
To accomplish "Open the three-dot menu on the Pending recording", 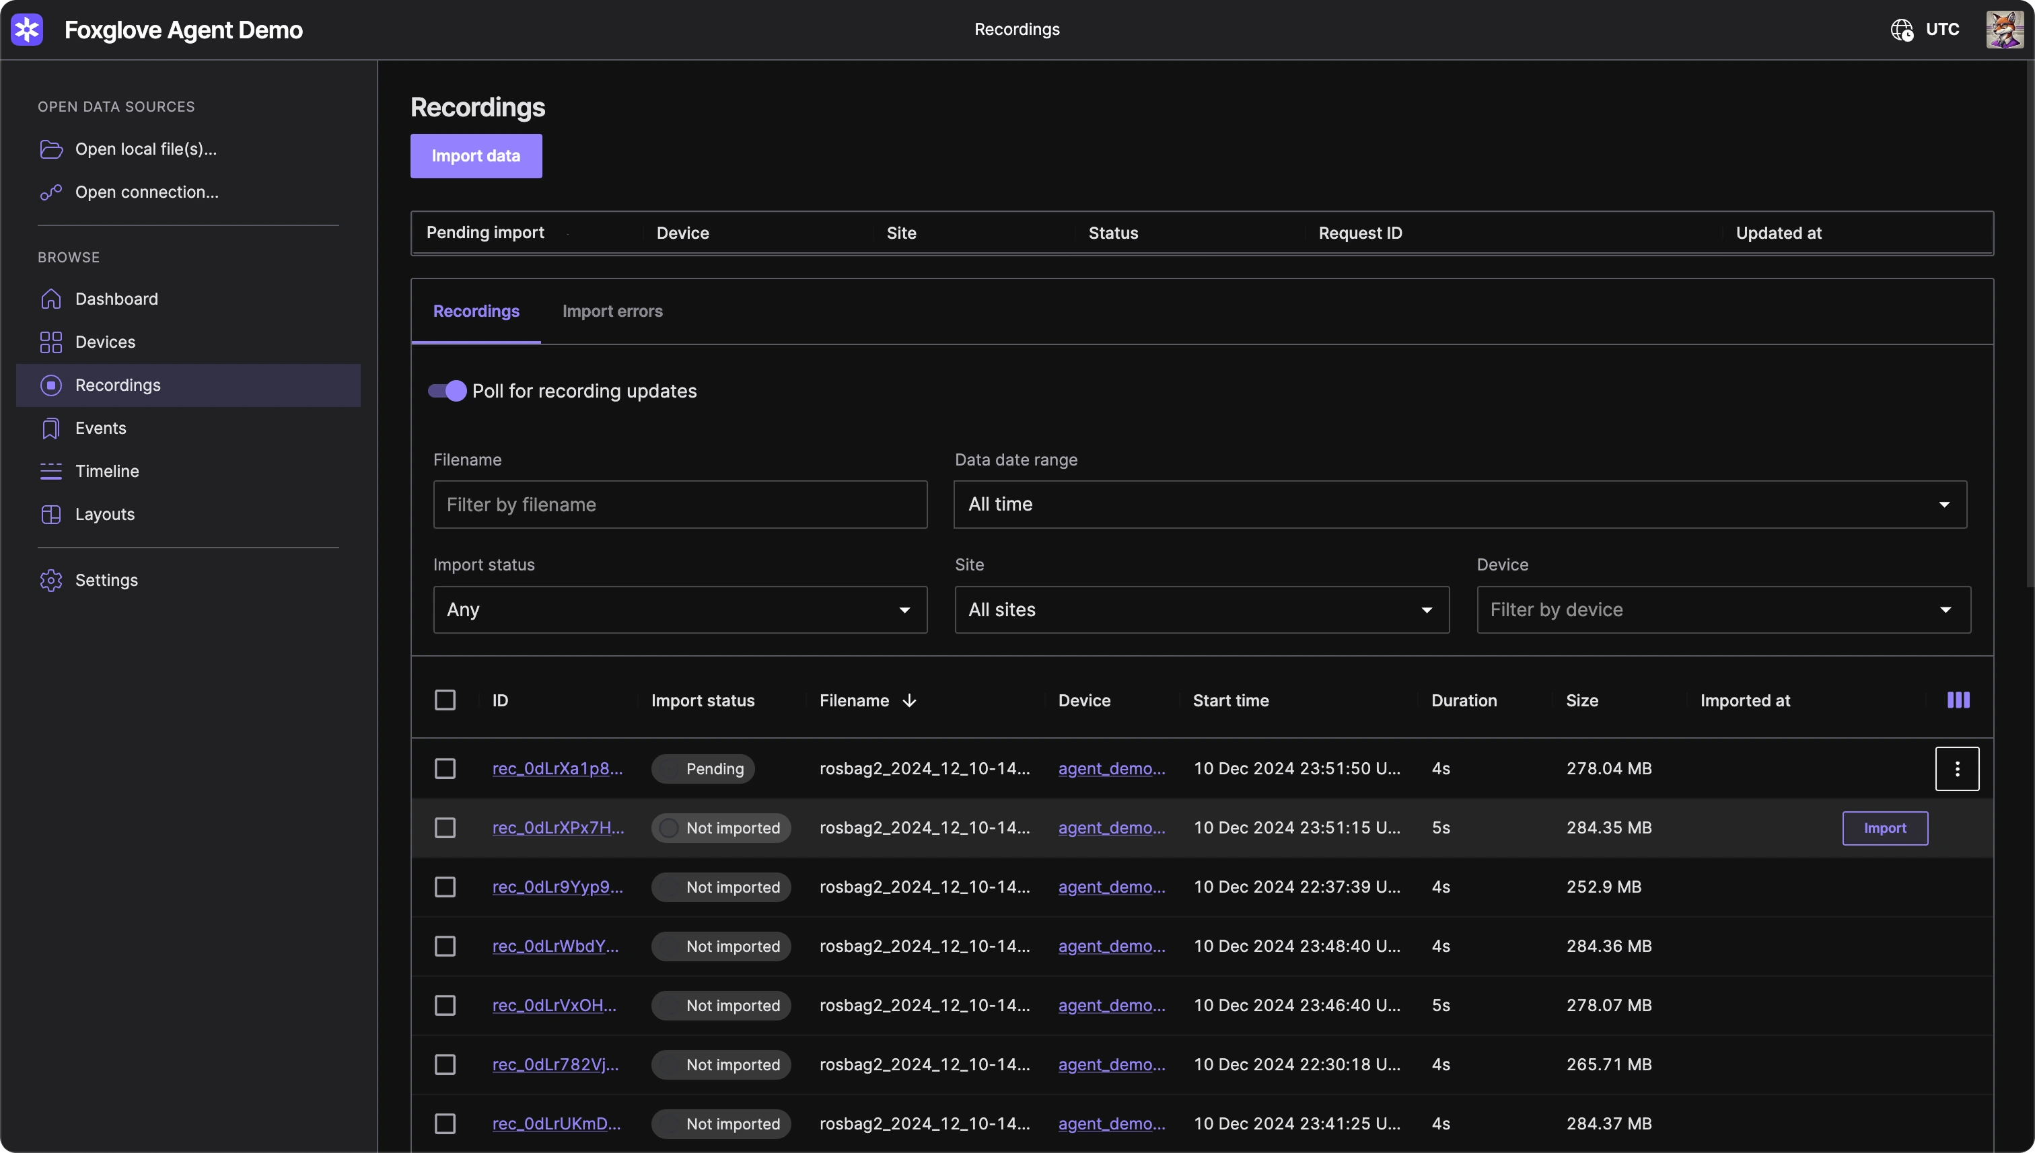I will (x=1956, y=768).
